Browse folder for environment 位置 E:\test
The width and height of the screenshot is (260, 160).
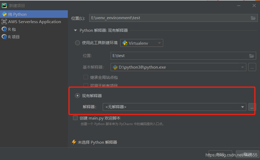click(252, 56)
